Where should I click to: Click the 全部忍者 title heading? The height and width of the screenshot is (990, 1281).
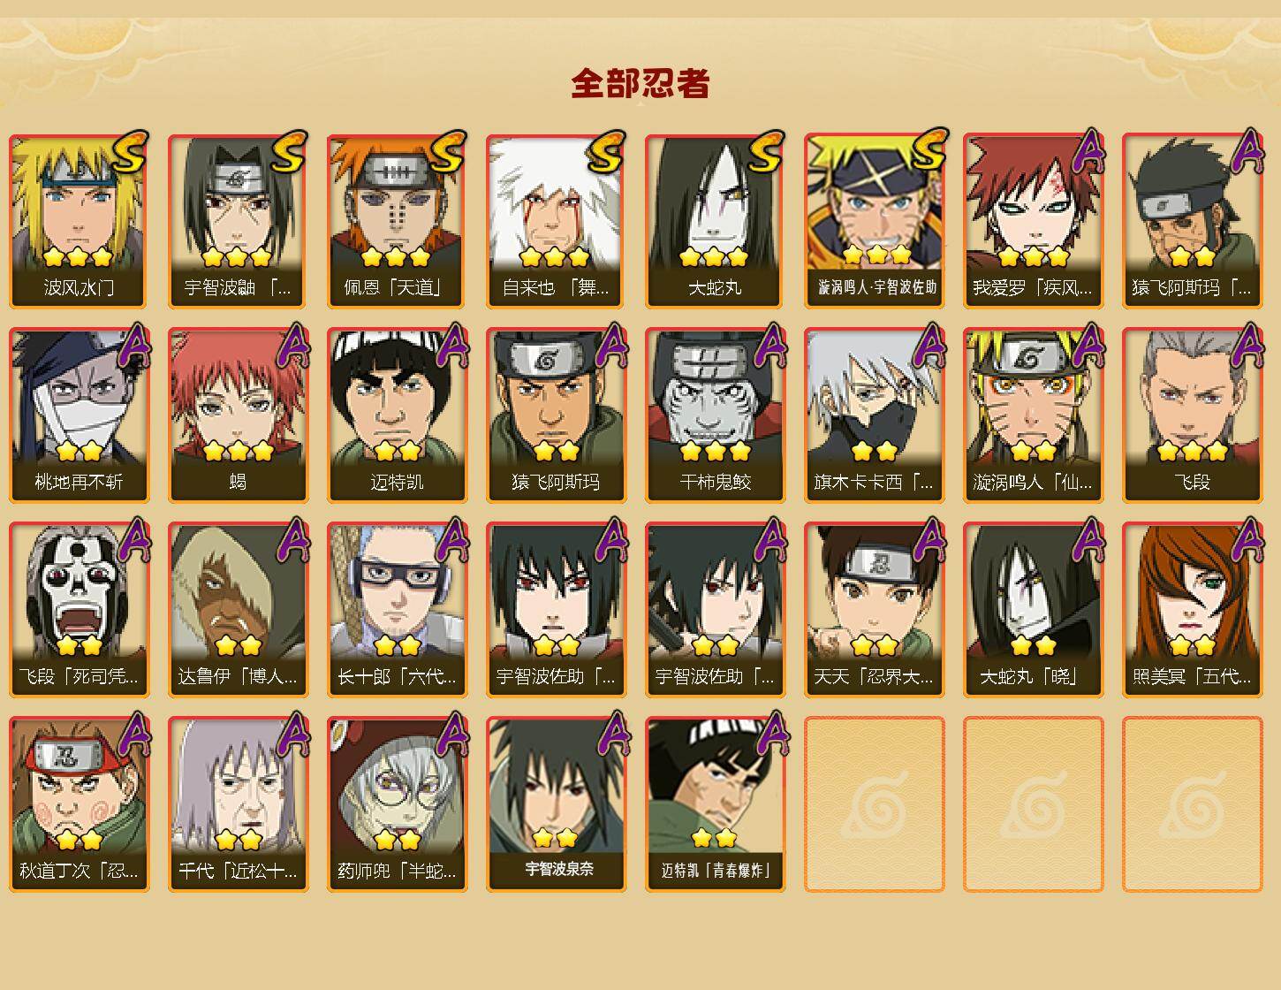coord(640,83)
